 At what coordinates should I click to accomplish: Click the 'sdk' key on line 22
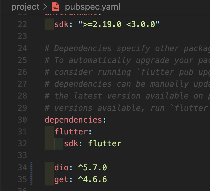click(62, 24)
